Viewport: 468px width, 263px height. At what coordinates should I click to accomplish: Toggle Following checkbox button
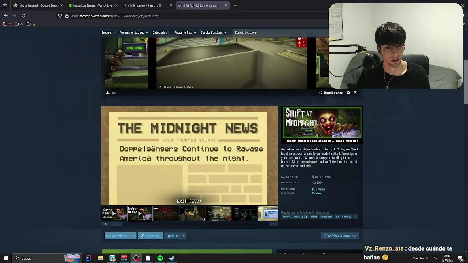pos(150,236)
